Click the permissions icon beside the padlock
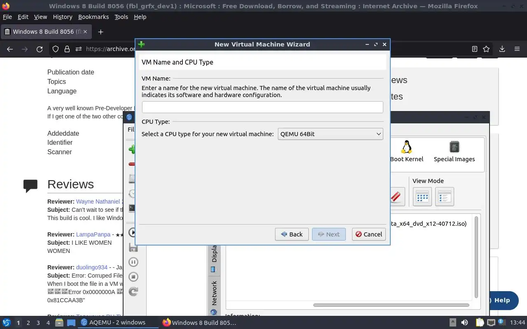The width and height of the screenshot is (527, 329). (x=79, y=49)
